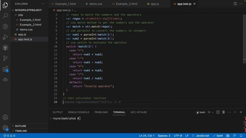
Task: Add a new terminal with plus icon
Action: [x=209, y=112]
